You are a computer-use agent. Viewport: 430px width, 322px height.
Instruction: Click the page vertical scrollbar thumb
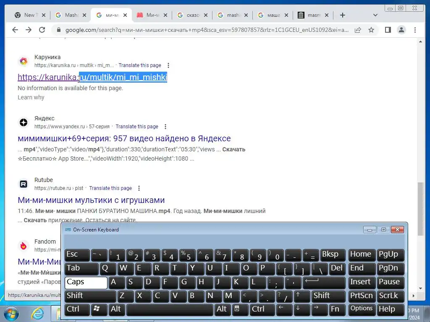420,209
